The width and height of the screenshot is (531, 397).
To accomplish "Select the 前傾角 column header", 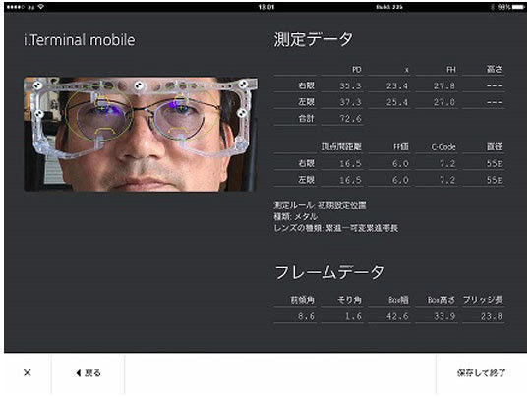I will point(303,300).
